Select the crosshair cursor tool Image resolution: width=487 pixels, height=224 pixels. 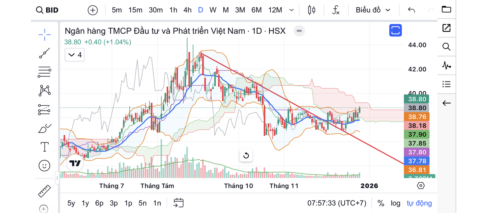[45, 34]
